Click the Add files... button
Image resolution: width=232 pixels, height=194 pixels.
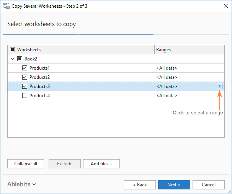click(101, 164)
